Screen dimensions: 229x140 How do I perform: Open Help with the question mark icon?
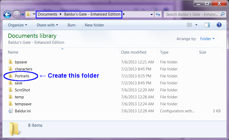point(219,25)
